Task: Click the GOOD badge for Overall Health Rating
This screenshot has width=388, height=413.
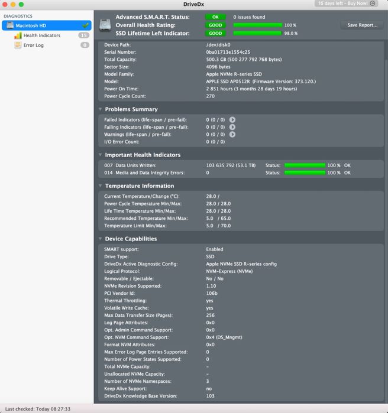Action: click(x=215, y=25)
